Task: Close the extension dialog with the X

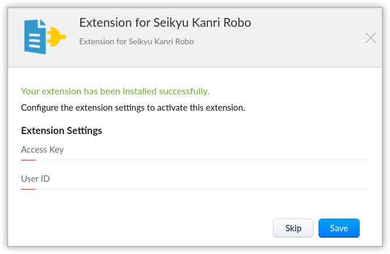Action: (x=370, y=38)
